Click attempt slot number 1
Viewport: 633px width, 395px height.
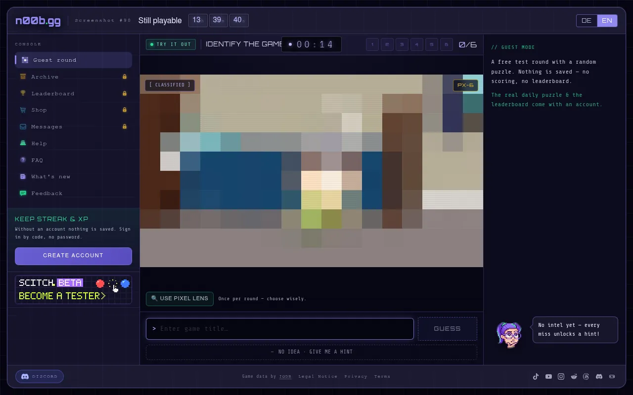coord(372,44)
